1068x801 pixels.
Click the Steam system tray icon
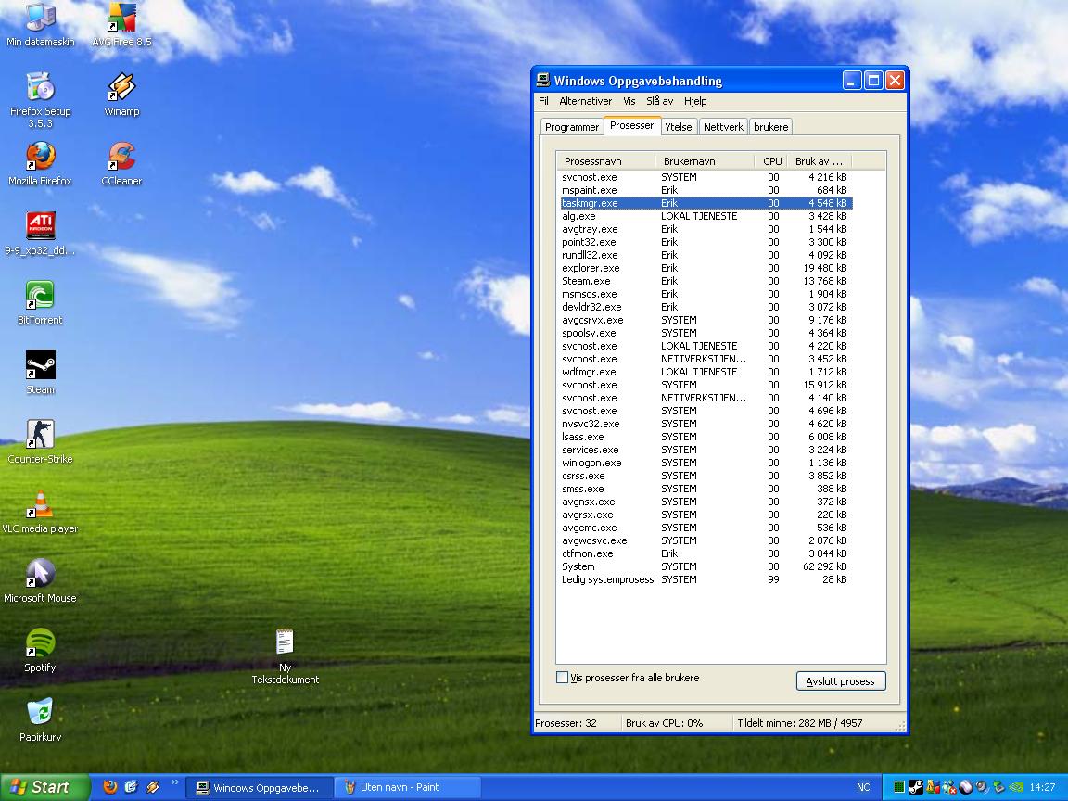point(915,787)
